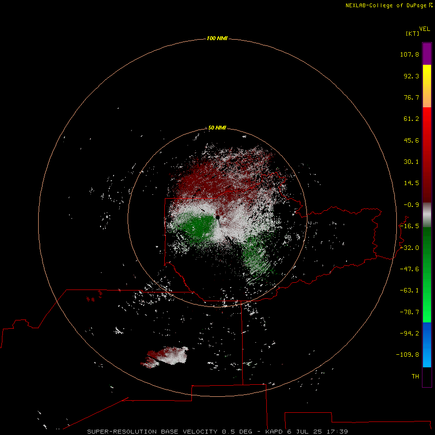
Task: Click the -0.9 legend value
Action: [411, 205]
